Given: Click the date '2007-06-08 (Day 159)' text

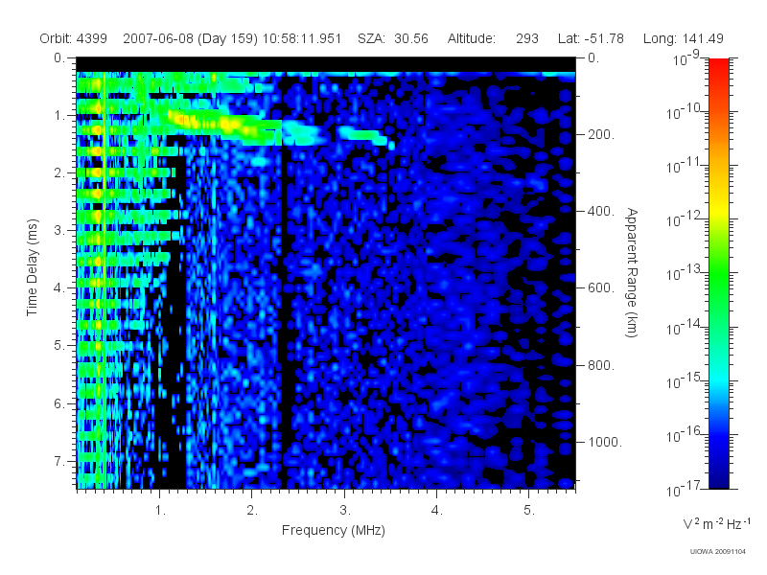Looking at the screenshot, I should coord(190,39).
